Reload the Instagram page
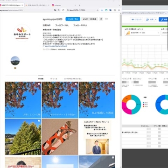This screenshot has width=168, height=168. (x=63, y=10)
